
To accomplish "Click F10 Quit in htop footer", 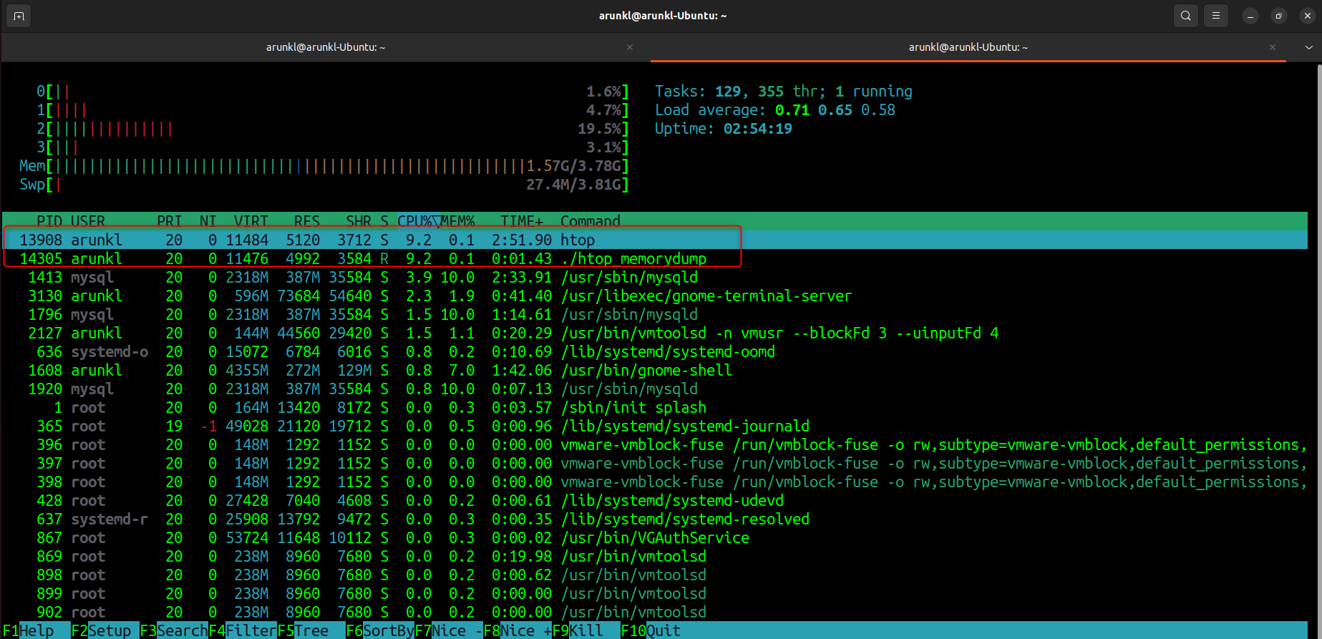I will 651,630.
